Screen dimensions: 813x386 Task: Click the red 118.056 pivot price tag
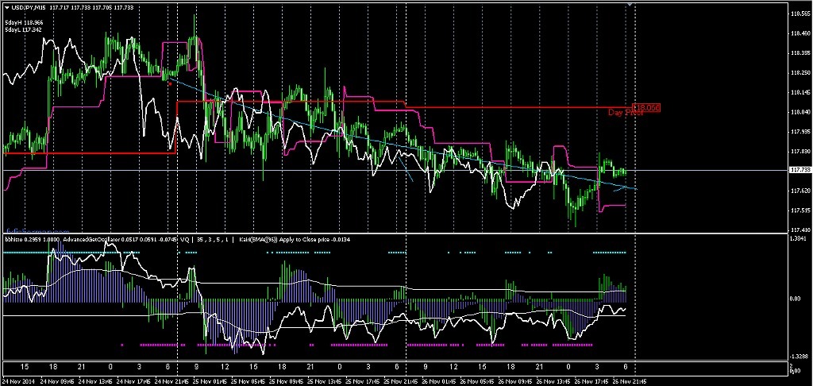[646, 107]
